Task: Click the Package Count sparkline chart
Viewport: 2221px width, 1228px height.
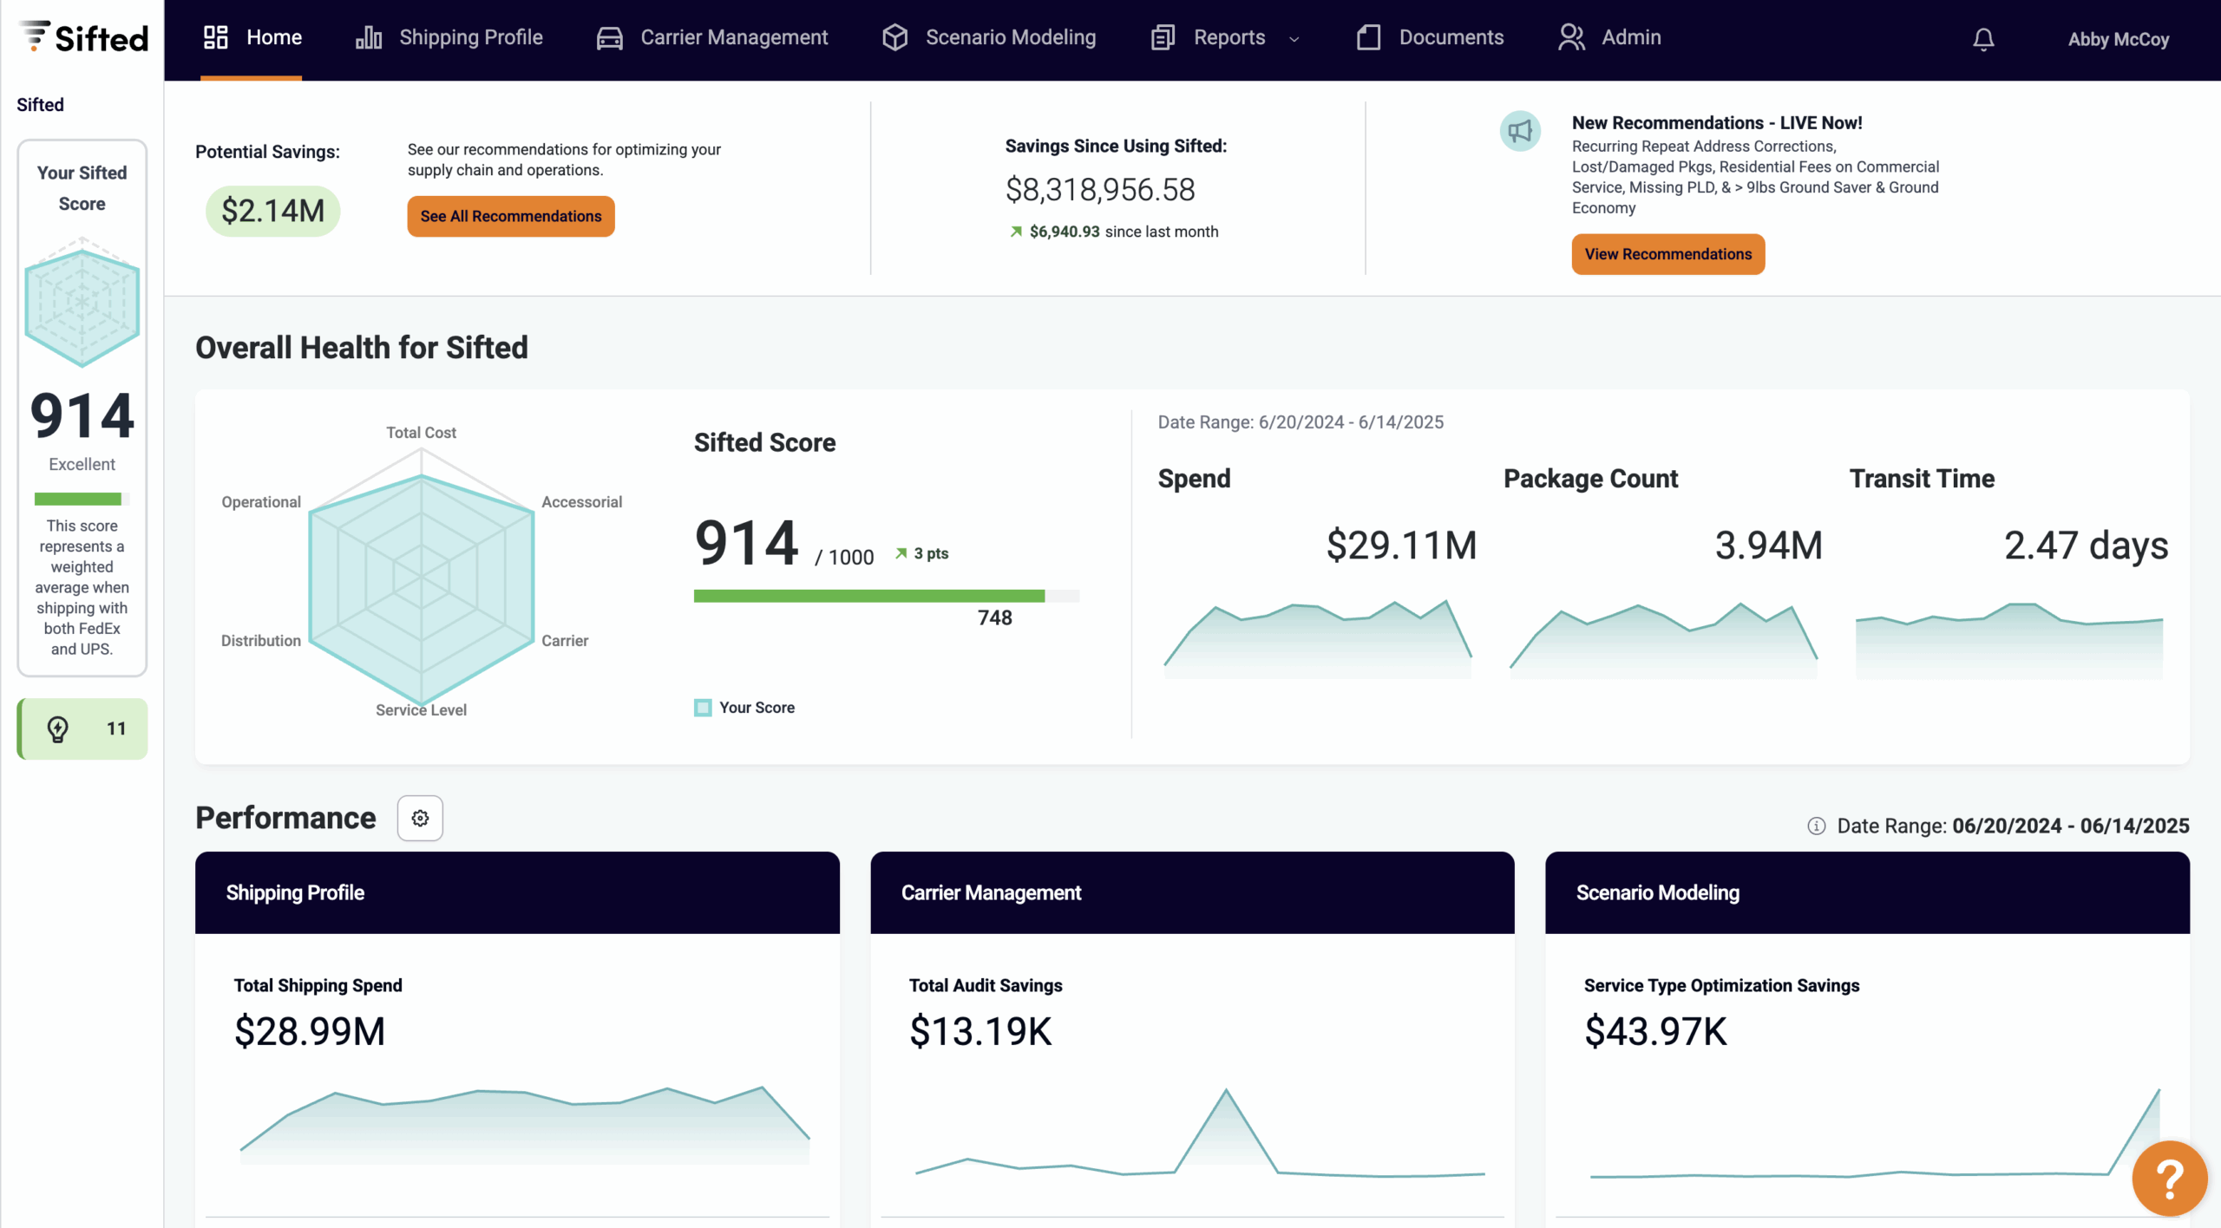Action: tap(1662, 639)
